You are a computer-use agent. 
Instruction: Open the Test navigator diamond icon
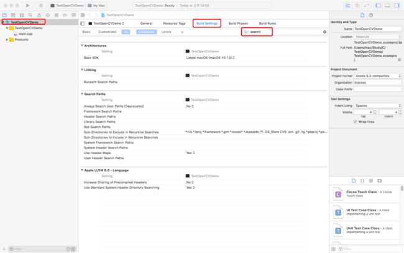[x=48, y=15]
